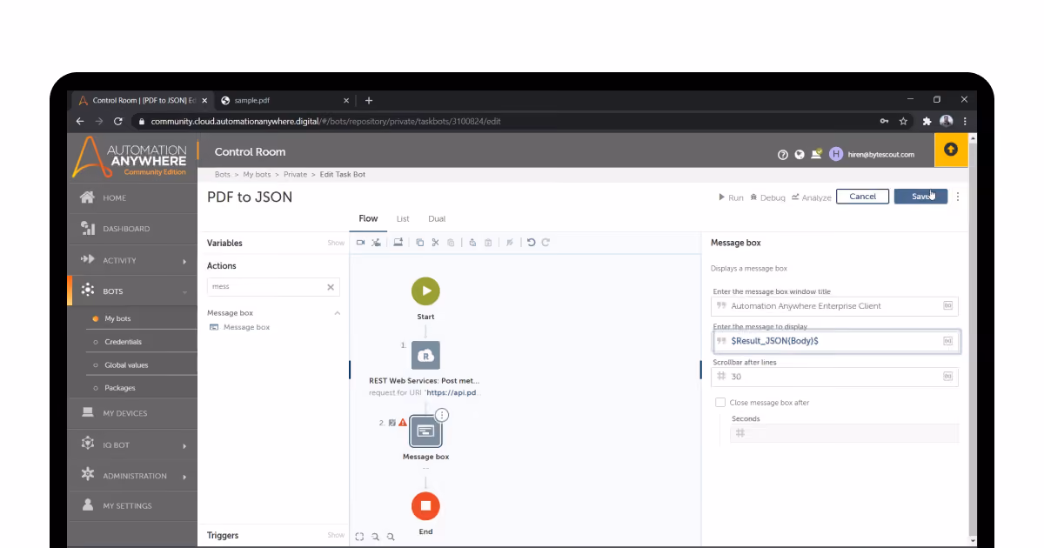The width and height of the screenshot is (1044, 548).
Task: Insert variable in Scrollbar after lines field
Action: (x=947, y=377)
